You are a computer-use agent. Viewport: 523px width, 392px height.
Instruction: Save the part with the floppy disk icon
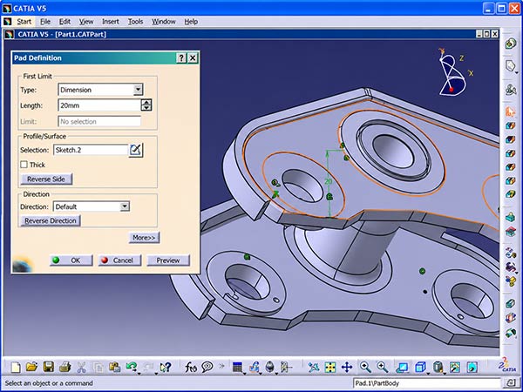tap(48, 367)
